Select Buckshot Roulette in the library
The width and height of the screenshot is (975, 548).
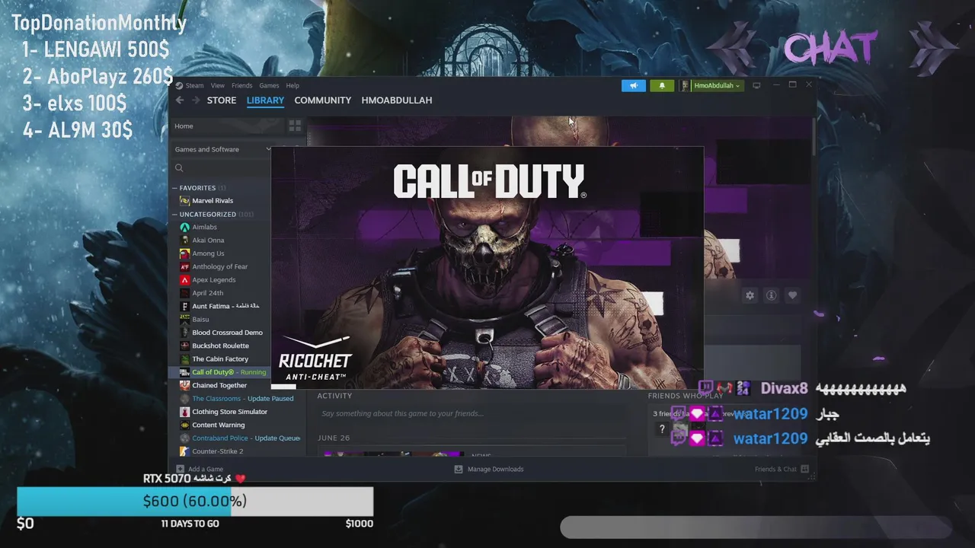pyautogui.click(x=221, y=346)
